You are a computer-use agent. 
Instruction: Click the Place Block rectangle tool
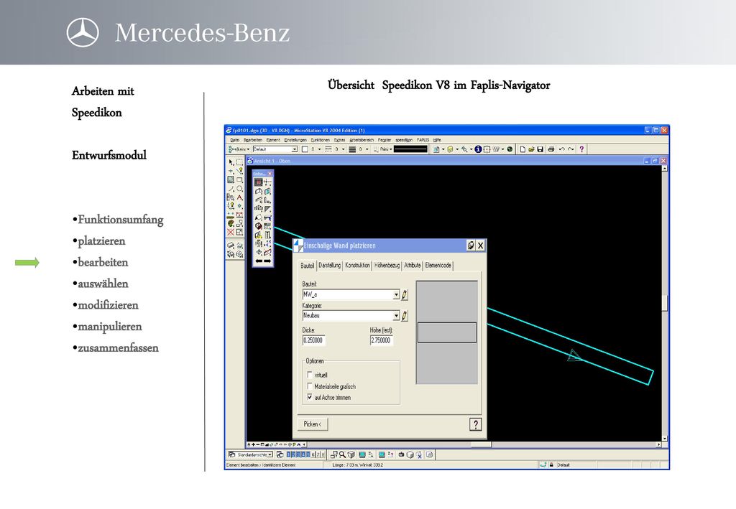240,179
